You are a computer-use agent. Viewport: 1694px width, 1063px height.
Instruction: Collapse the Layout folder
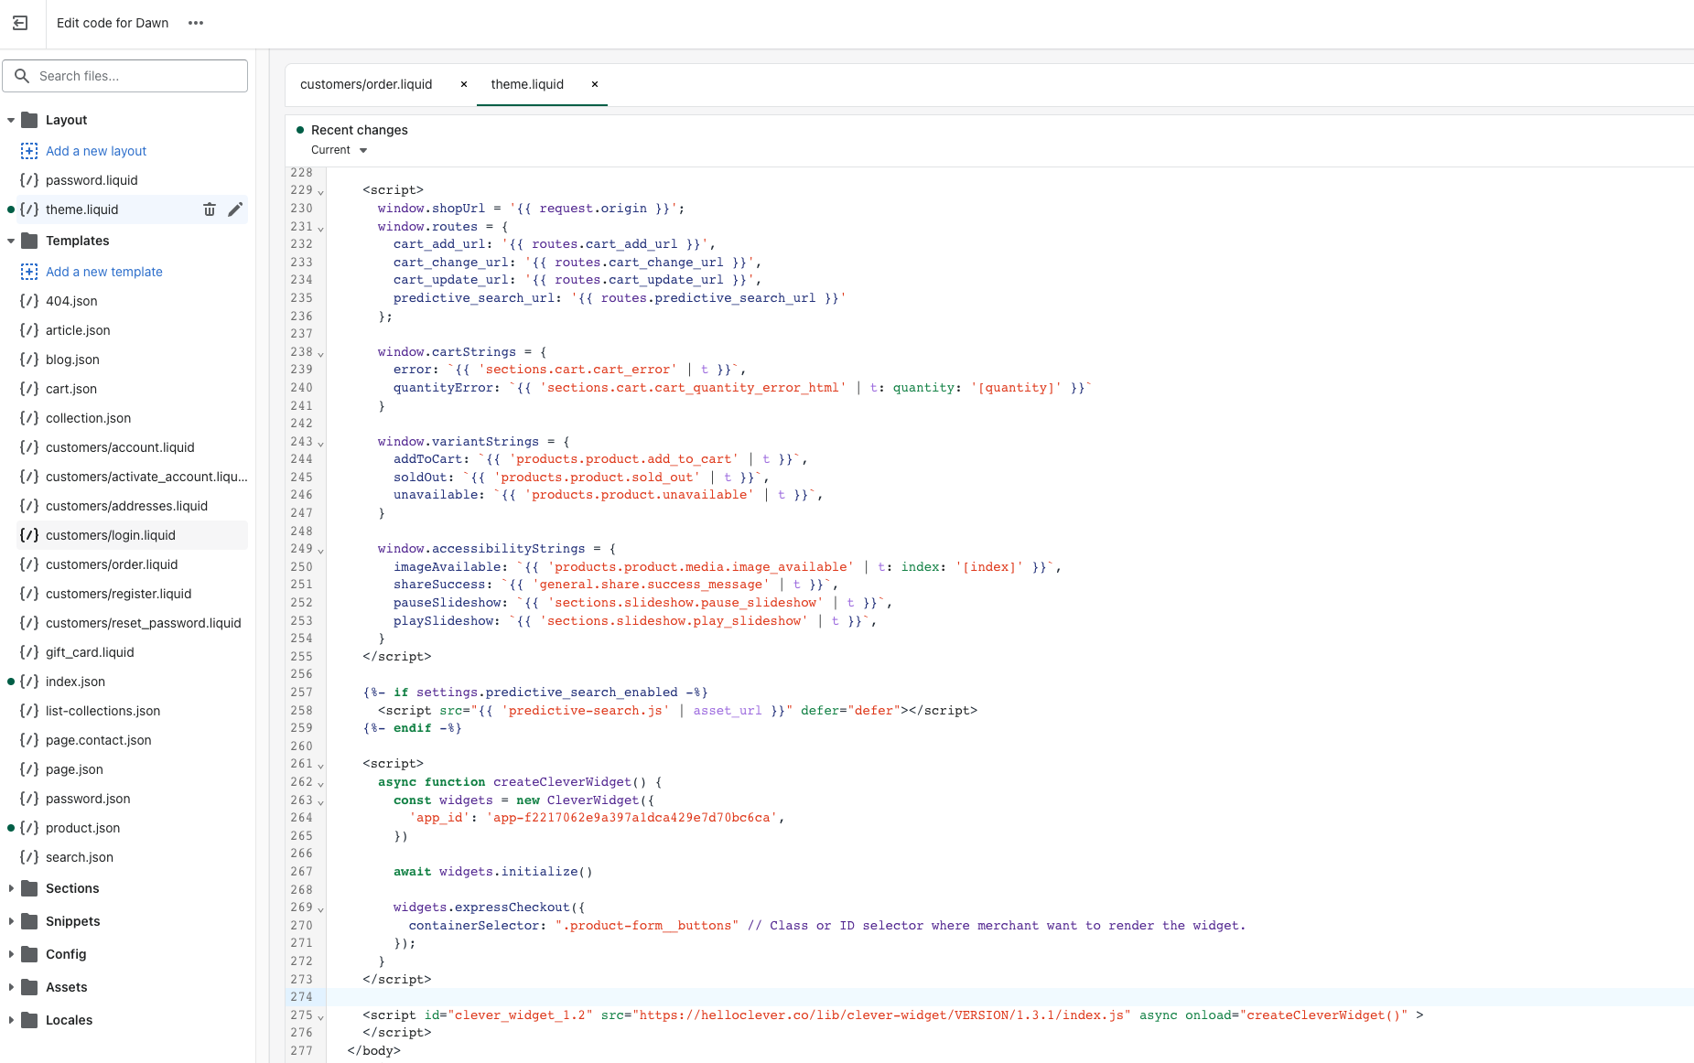tap(11, 120)
